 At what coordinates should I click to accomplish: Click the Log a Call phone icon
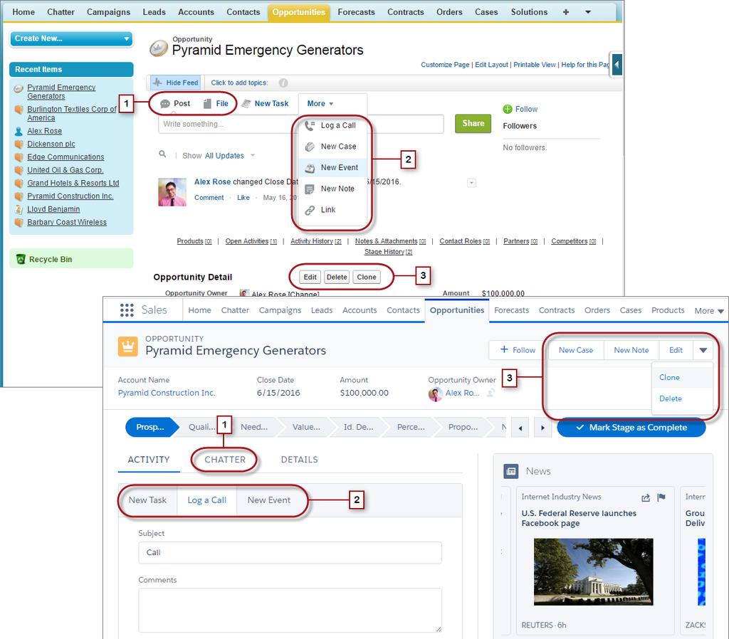coord(310,125)
